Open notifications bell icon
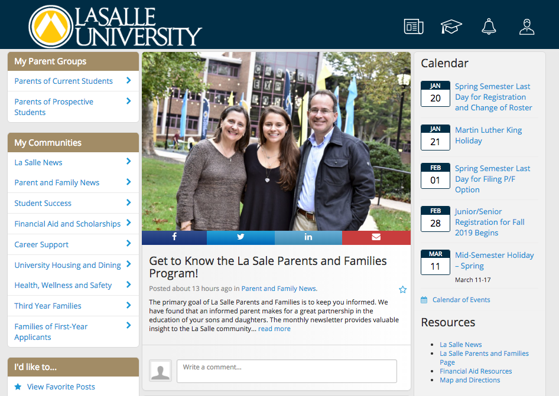 pyautogui.click(x=489, y=27)
